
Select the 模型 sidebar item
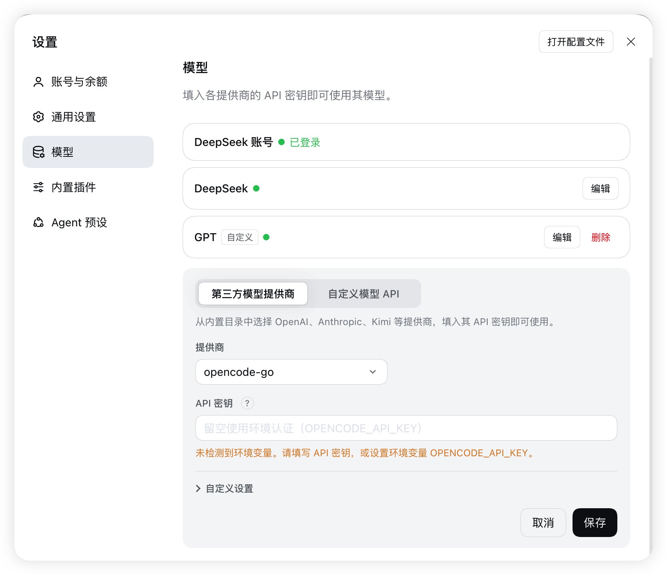tap(88, 152)
